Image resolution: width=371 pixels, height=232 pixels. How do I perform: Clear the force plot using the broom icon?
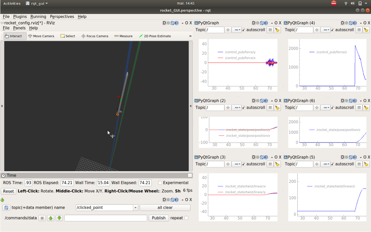click(278, 30)
